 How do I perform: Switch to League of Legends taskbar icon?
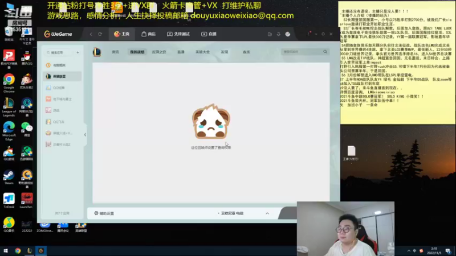click(29, 251)
